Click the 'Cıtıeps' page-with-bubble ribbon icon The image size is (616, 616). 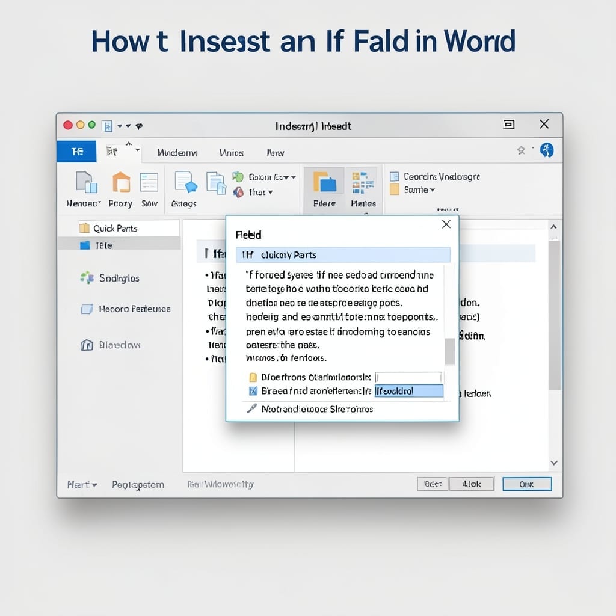pos(185,183)
